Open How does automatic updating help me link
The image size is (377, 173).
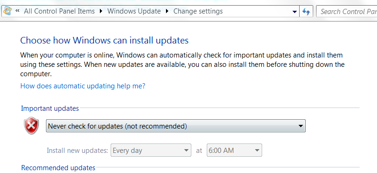[83, 86]
